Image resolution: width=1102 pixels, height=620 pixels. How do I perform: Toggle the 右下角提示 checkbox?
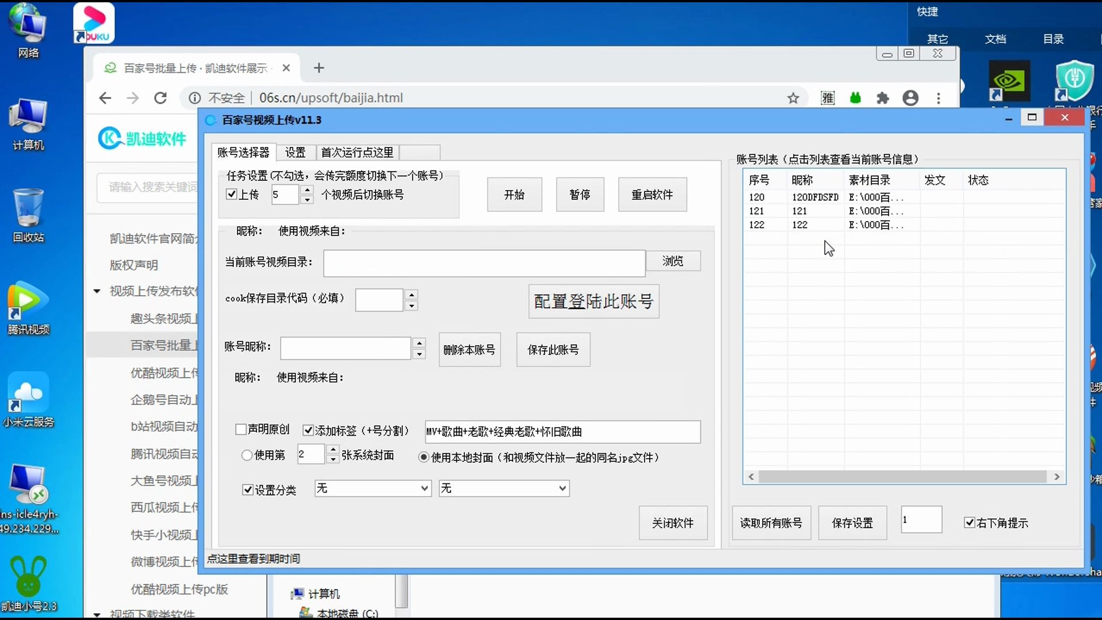pyautogui.click(x=969, y=522)
